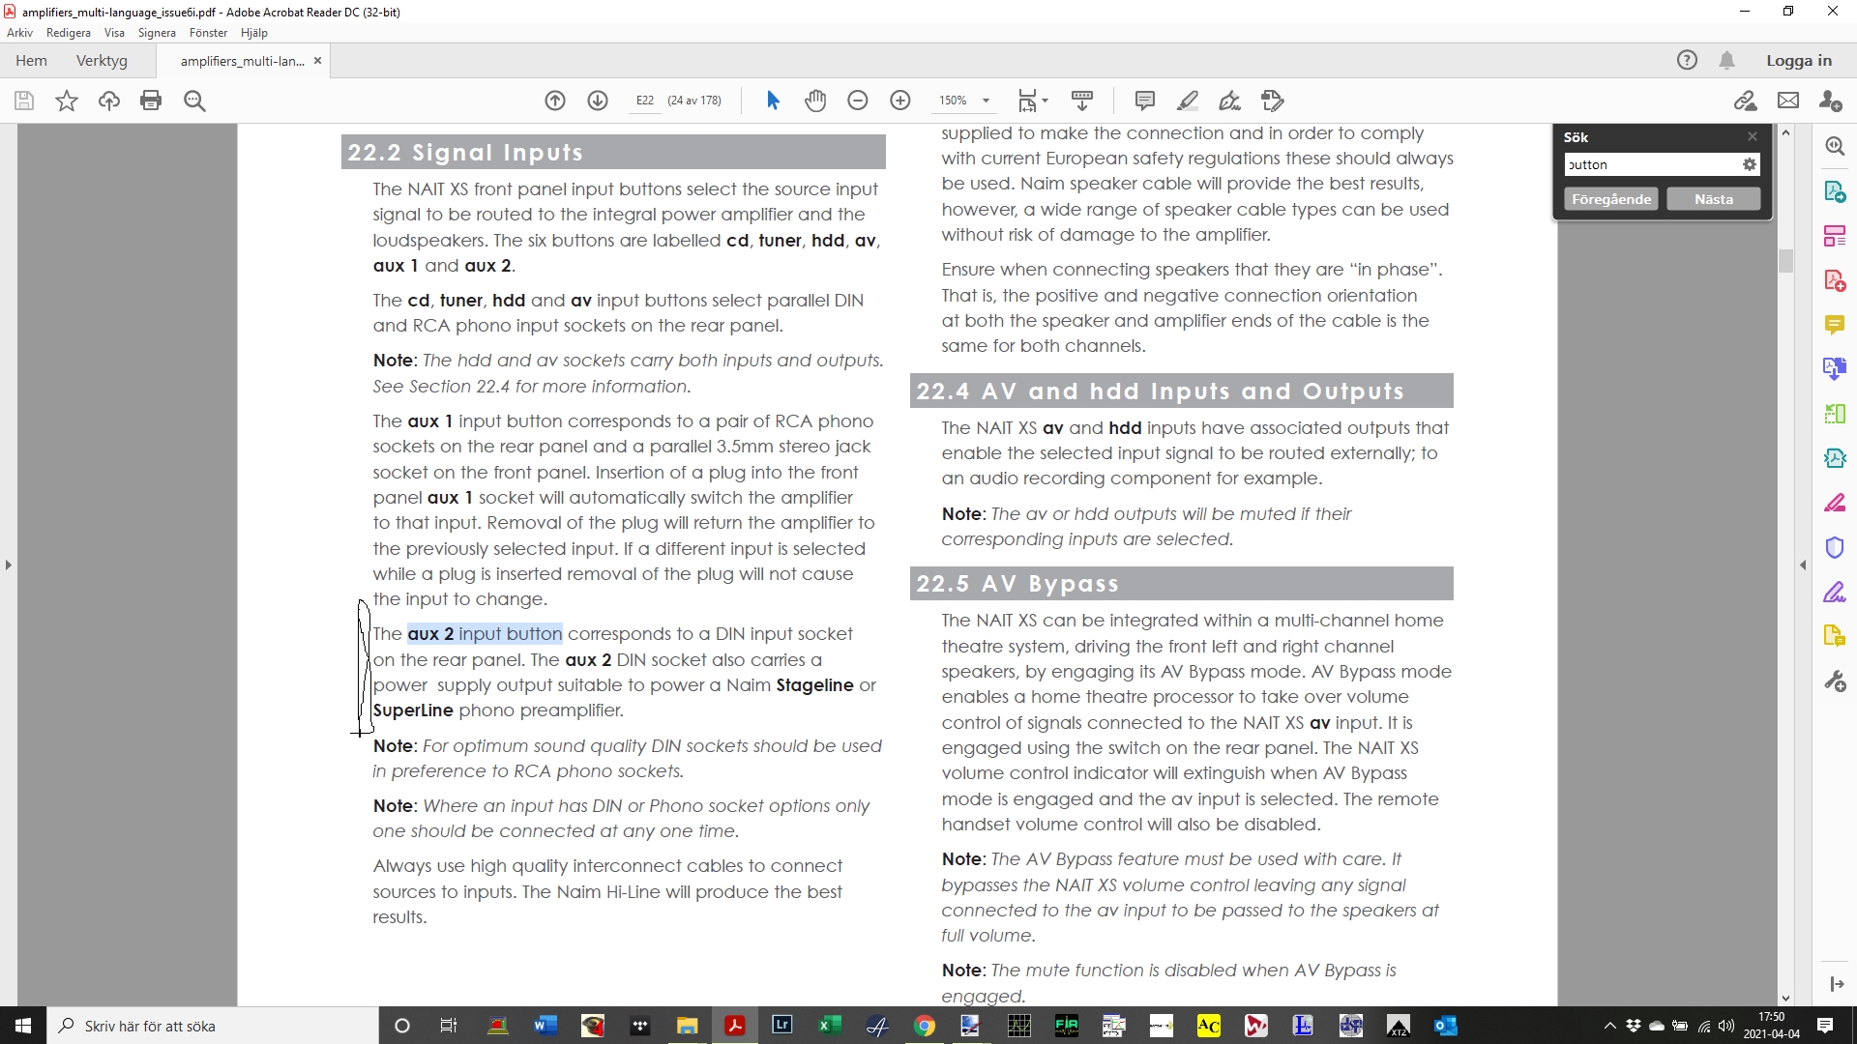
Task: Click the share with others person icon
Action: pyautogui.click(x=1830, y=101)
